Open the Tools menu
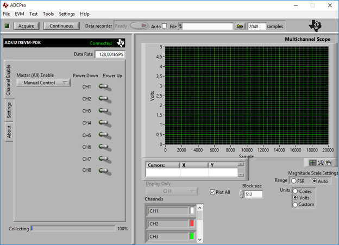This screenshot has width=339, height=245. (x=48, y=14)
